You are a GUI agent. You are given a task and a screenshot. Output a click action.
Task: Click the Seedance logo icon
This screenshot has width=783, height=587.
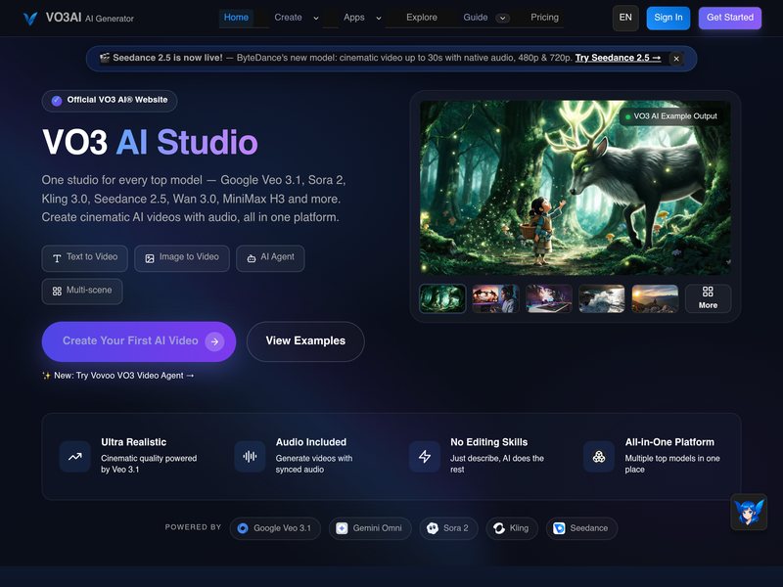pos(559,528)
